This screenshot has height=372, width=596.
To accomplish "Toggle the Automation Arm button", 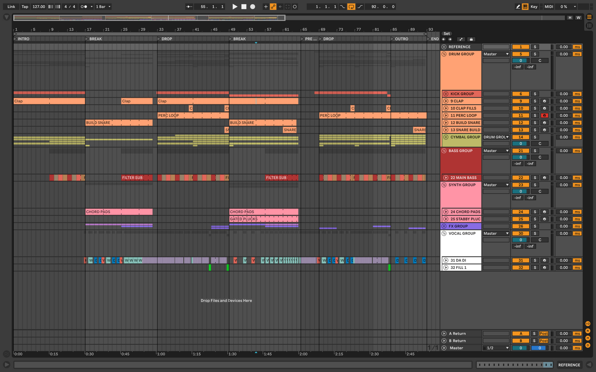I will (x=273, y=7).
